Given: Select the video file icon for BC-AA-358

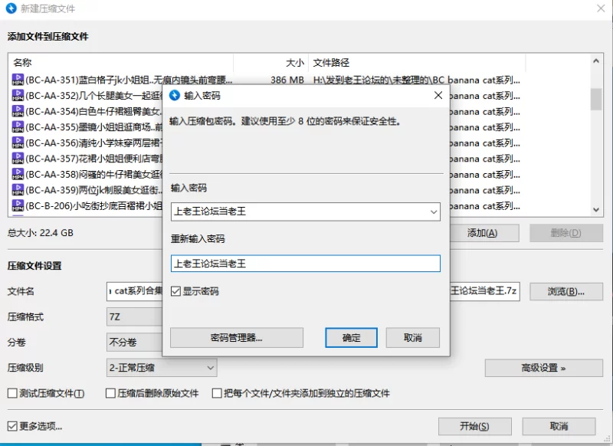Looking at the screenshot, I should 18,174.
